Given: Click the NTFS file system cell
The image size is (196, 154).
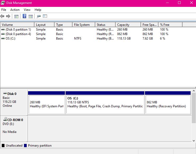Looking at the screenshot, I should pos(78,38).
